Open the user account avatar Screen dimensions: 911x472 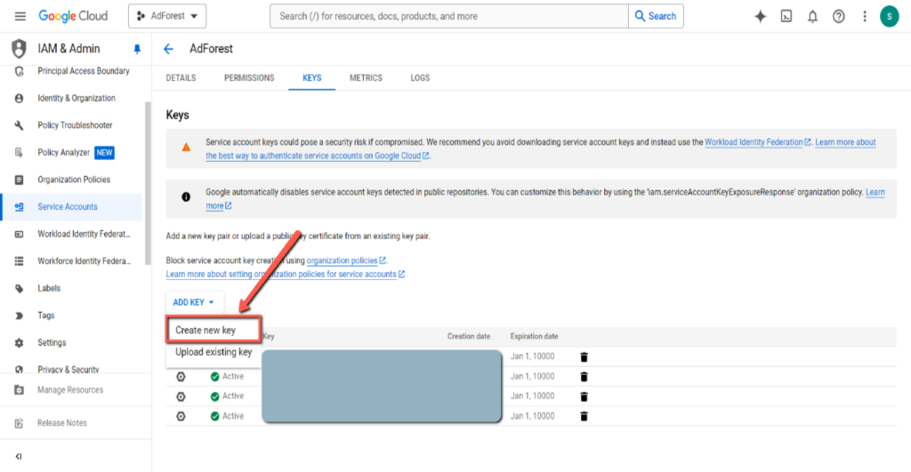889,16
